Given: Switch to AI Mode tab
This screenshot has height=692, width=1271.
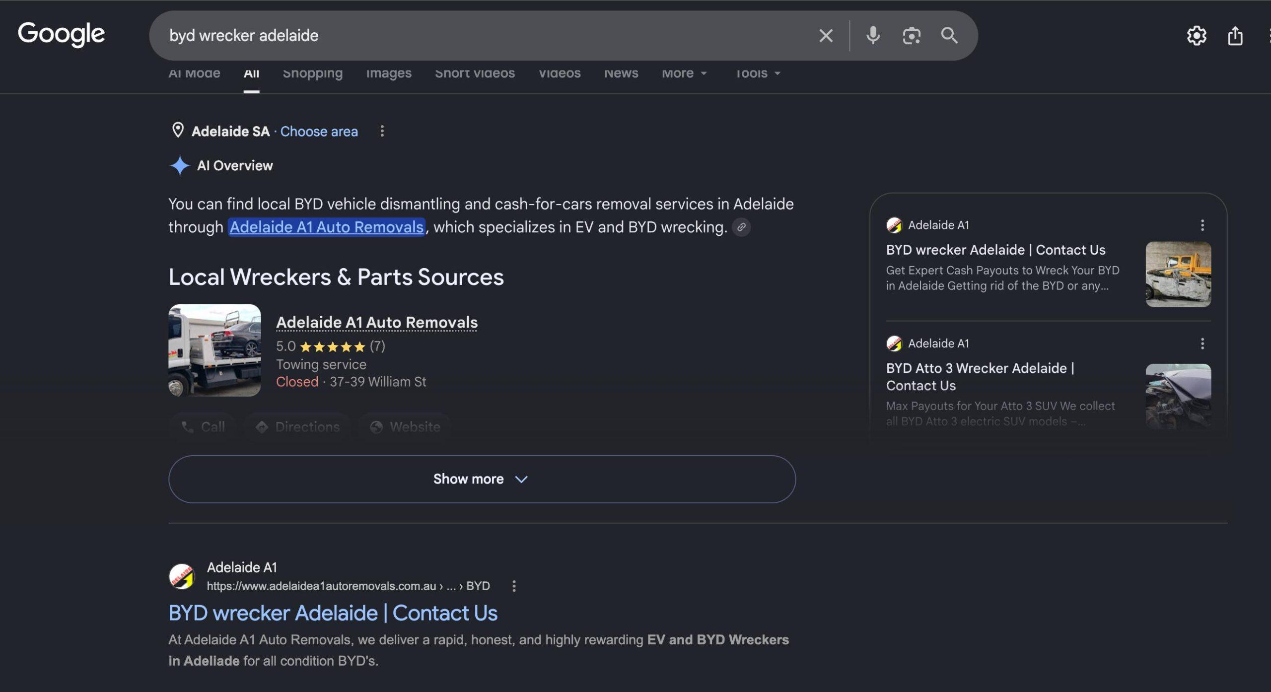Looking at the screenshot, I should click(x=194, y=73).
